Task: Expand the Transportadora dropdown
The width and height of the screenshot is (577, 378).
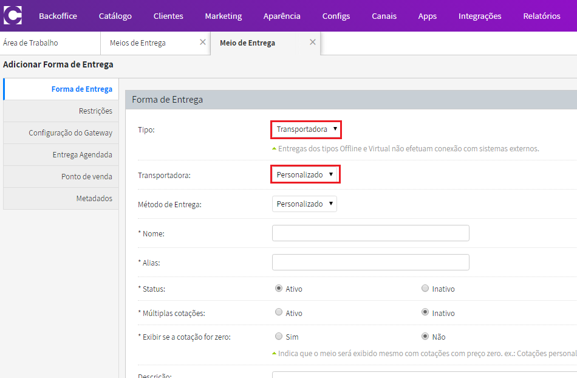Action: [x=305, y=174]
